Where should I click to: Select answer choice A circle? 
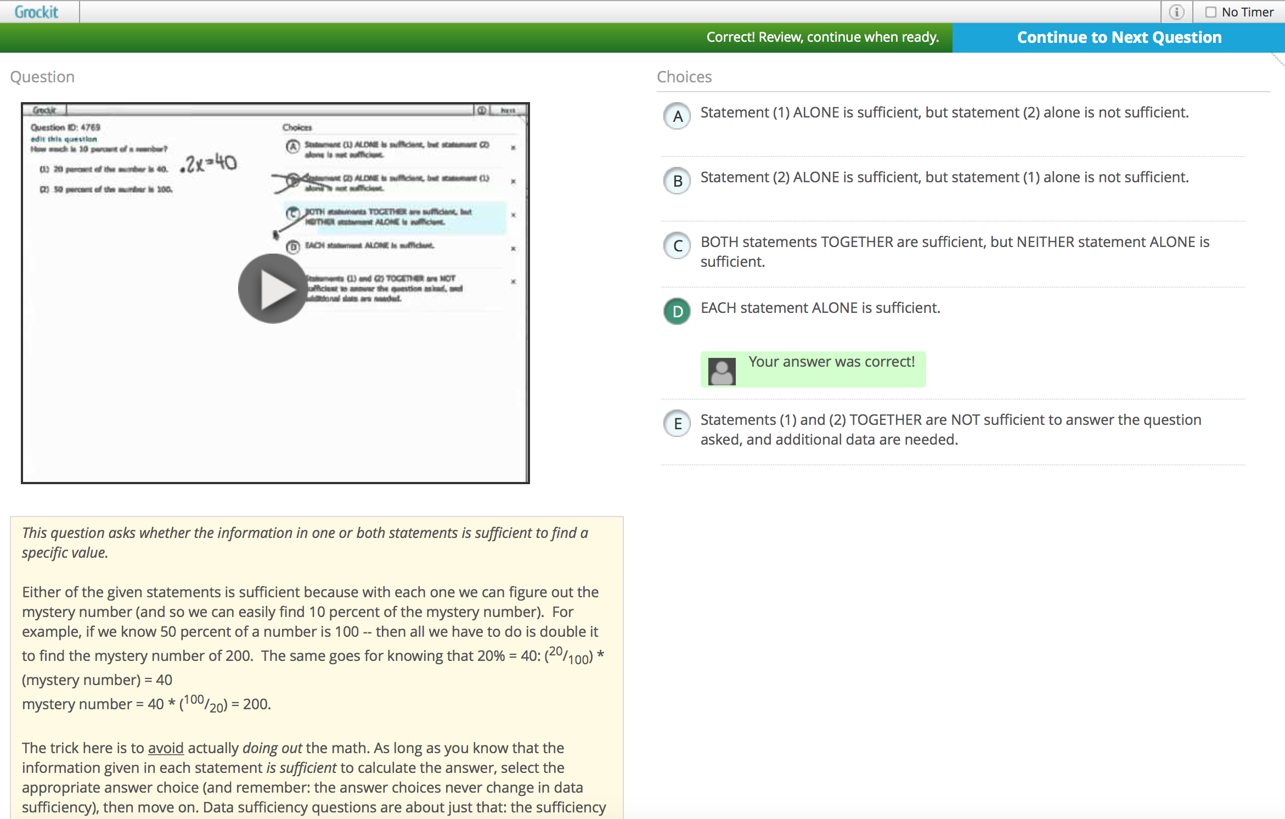[x=678, y=116]
